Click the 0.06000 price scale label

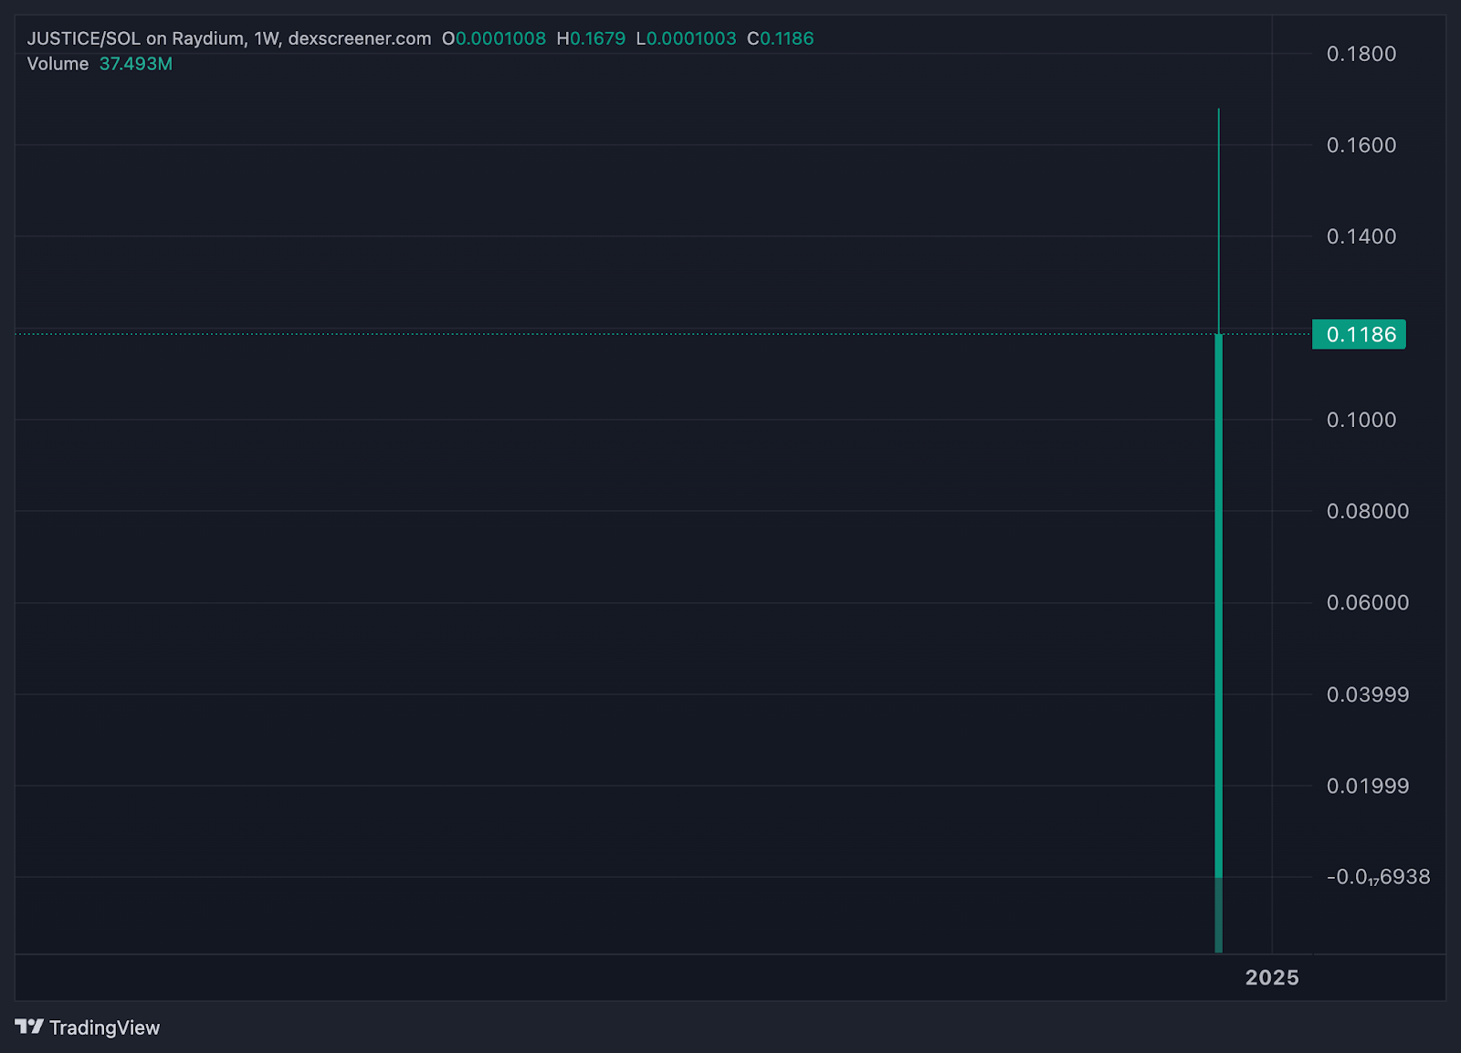tap(1367, 602)
